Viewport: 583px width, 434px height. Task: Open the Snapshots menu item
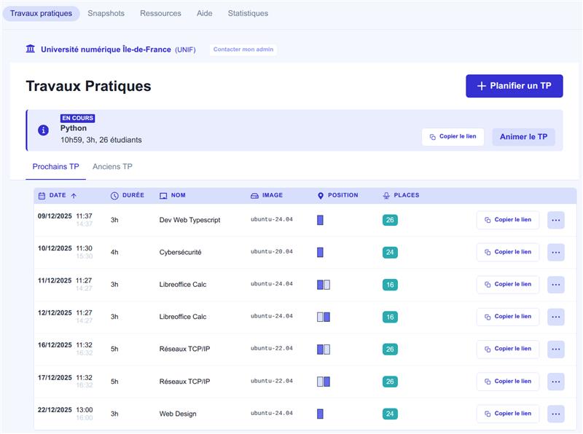pyautogui.click(x=106, y=13)
